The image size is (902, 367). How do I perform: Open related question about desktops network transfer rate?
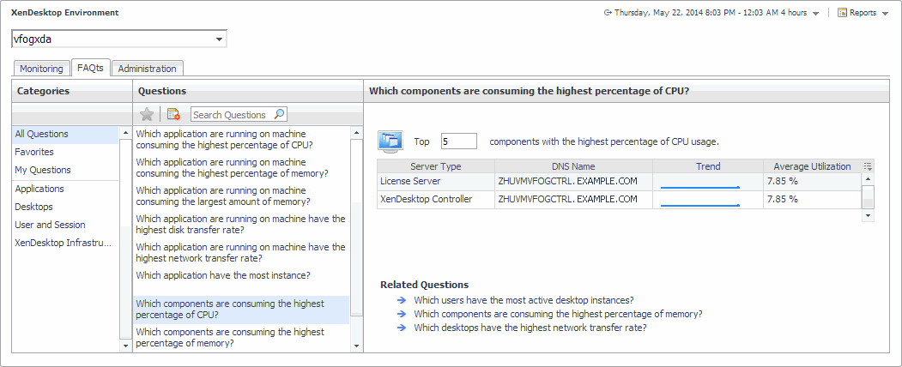530,328
